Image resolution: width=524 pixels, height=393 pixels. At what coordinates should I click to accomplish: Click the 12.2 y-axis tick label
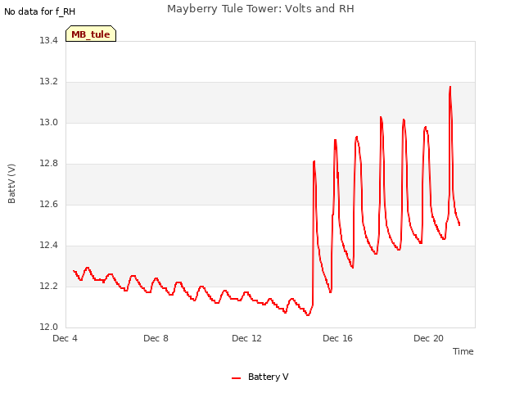49,287
